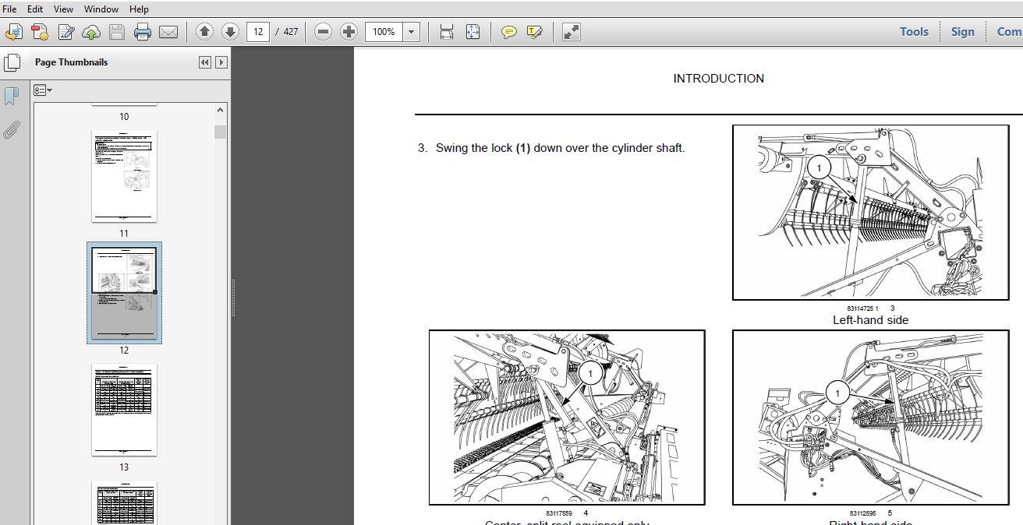Open thumbnail panel options dropdown

[x=44, y=91]
